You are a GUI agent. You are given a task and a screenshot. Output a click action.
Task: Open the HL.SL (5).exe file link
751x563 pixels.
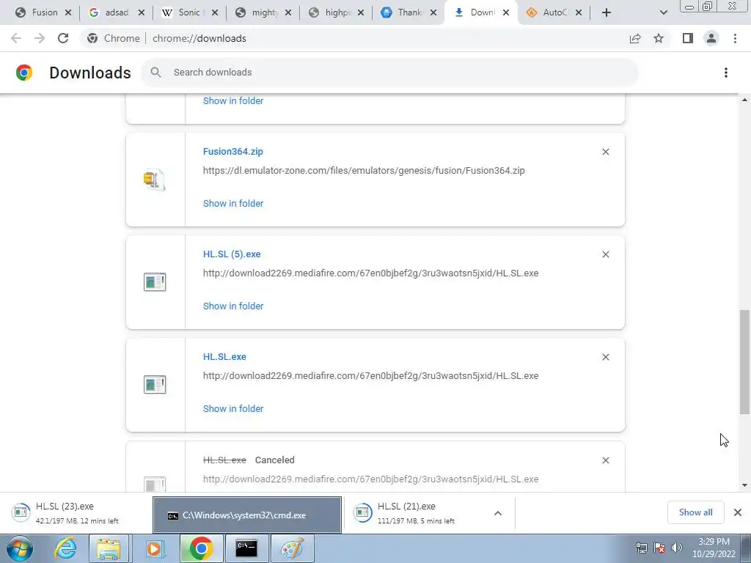[x=232, y=254]
